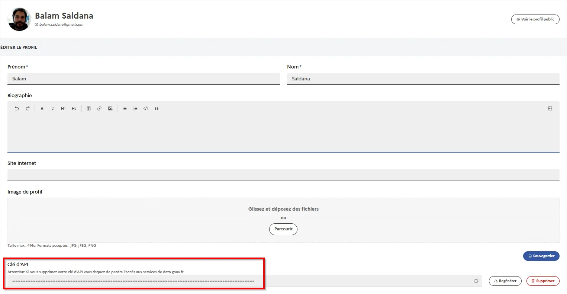Copy the API key to clipboard
The width and height of the screenshot is (567, 294).
(x=476, y=281)
